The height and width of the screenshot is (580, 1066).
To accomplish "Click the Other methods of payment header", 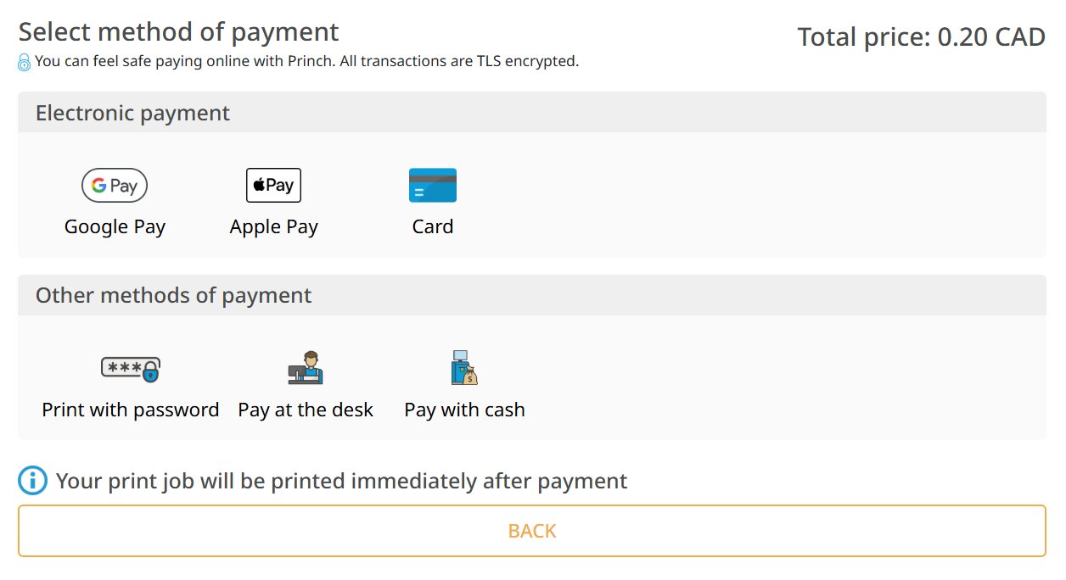I will click(532, 295).
